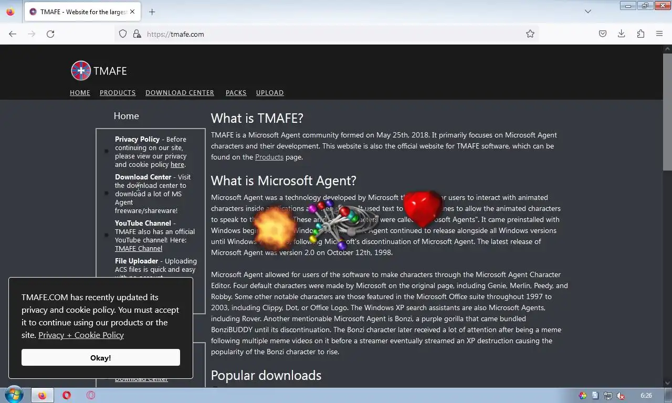Screen dimensions: 672x403
Task: Click the Firefox logo left of tabs
Action: pos(10,12)
